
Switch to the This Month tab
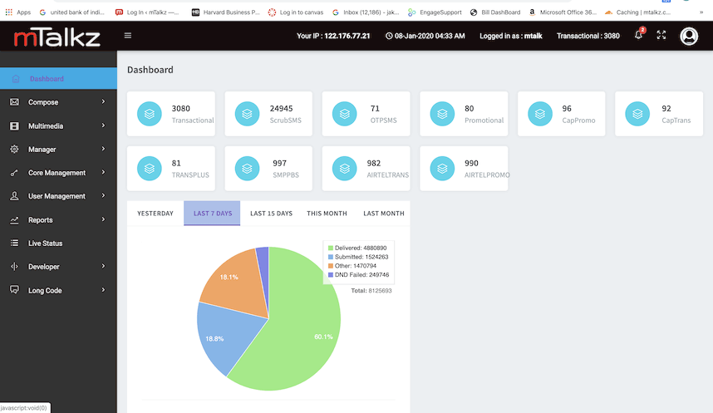coord(327,214)
